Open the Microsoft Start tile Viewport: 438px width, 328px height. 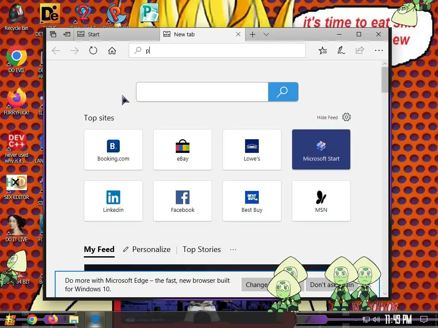[x=321, y=149]
